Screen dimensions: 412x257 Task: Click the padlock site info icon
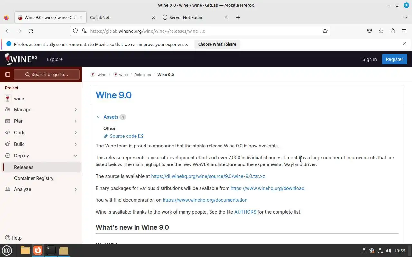(84, 31)
